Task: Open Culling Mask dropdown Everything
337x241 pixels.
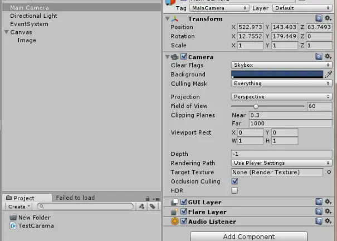Action: (281, 83)
